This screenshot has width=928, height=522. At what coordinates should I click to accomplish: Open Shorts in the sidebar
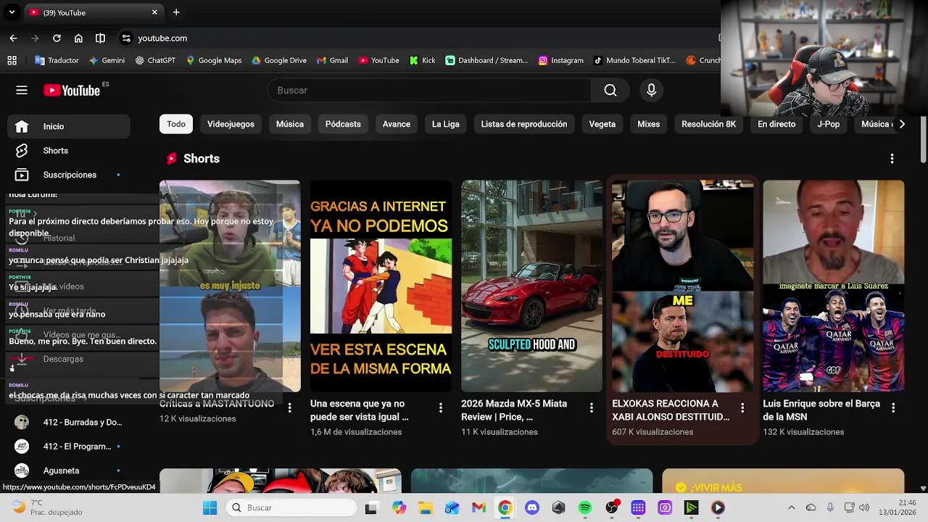[x=69, y=151]
